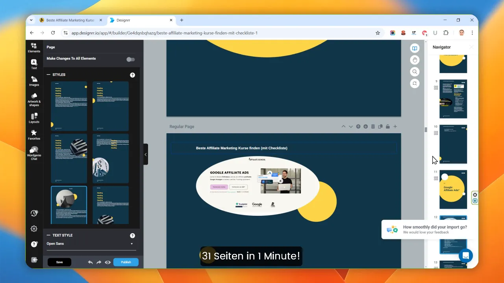Open version history clock icon
The image size is (504, 283).
point(34,213)
